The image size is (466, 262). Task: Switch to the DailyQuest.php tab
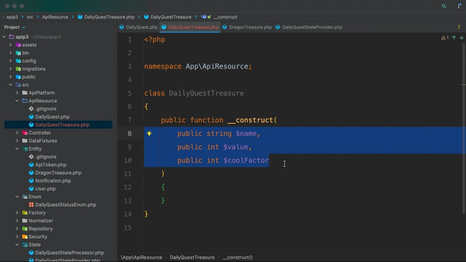(x=142, y=27)
